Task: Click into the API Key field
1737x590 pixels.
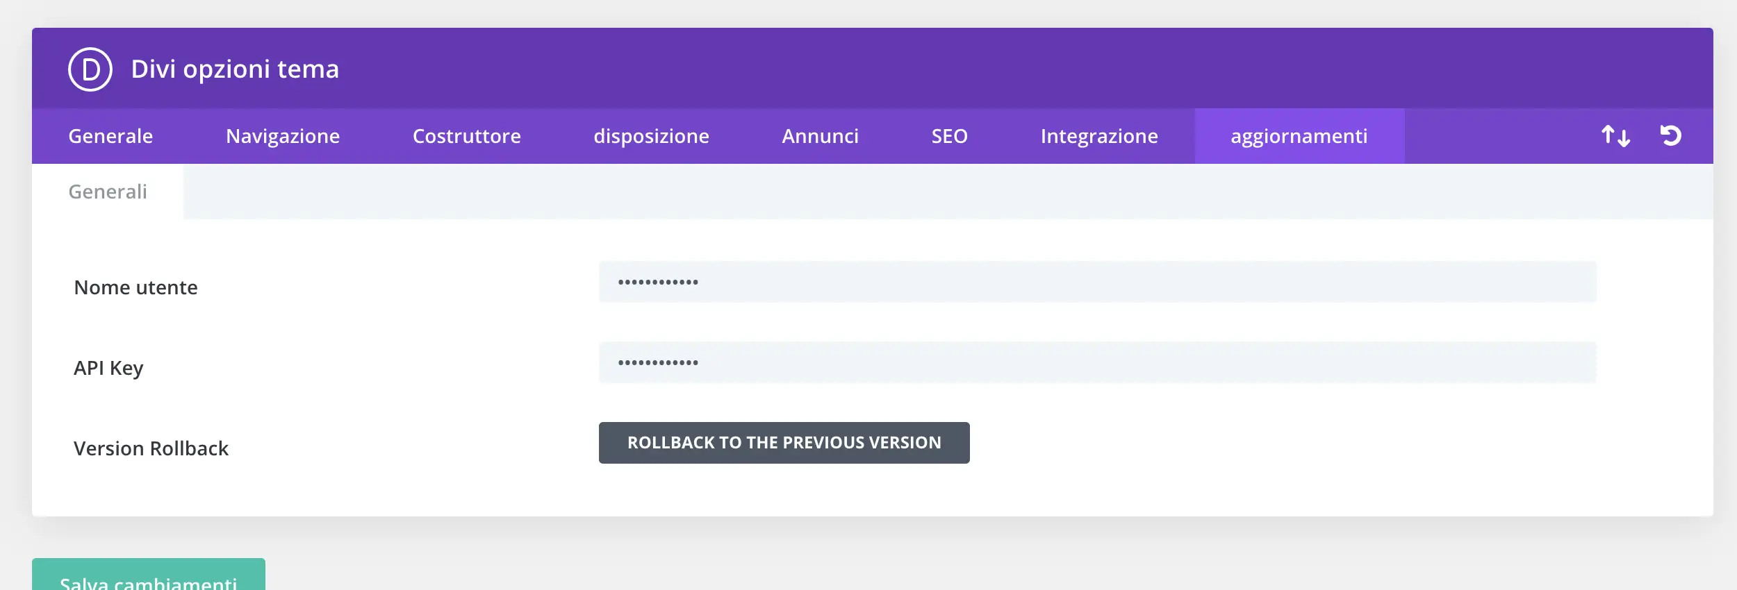Action: (x=1097, y=362)
